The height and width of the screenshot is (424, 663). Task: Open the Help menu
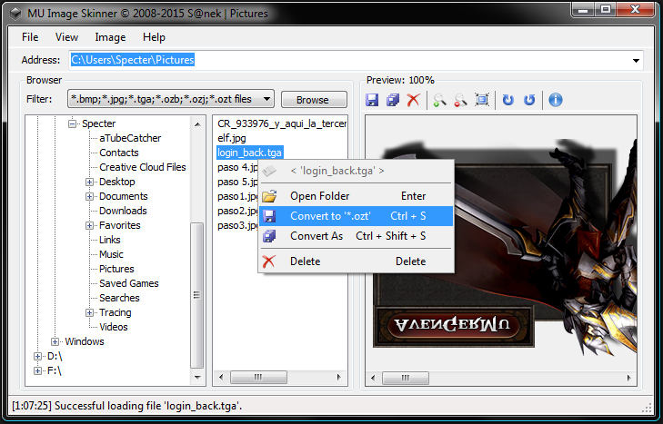click(x=154, y=37)
